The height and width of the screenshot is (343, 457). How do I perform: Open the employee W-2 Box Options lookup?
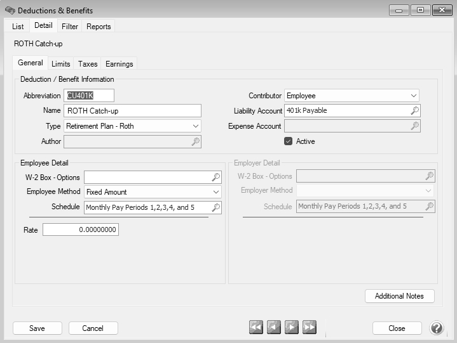[x=216, y=177]
